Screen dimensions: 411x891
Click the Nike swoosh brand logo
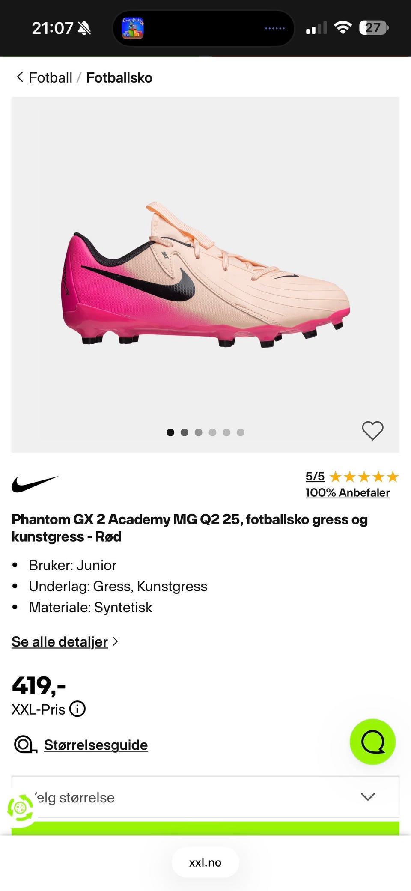(35, 484)
